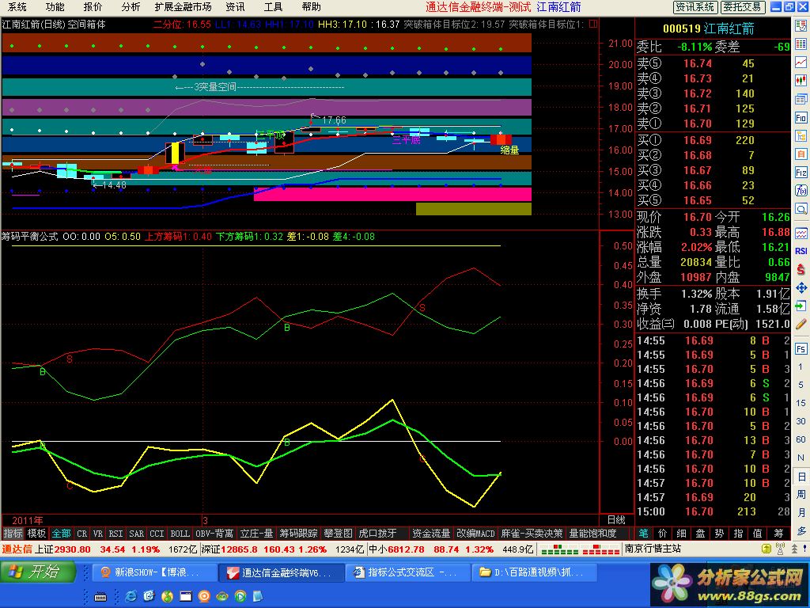Click the blue four-way move arrows icon
The image size is (810, 608).
[801, 288]
